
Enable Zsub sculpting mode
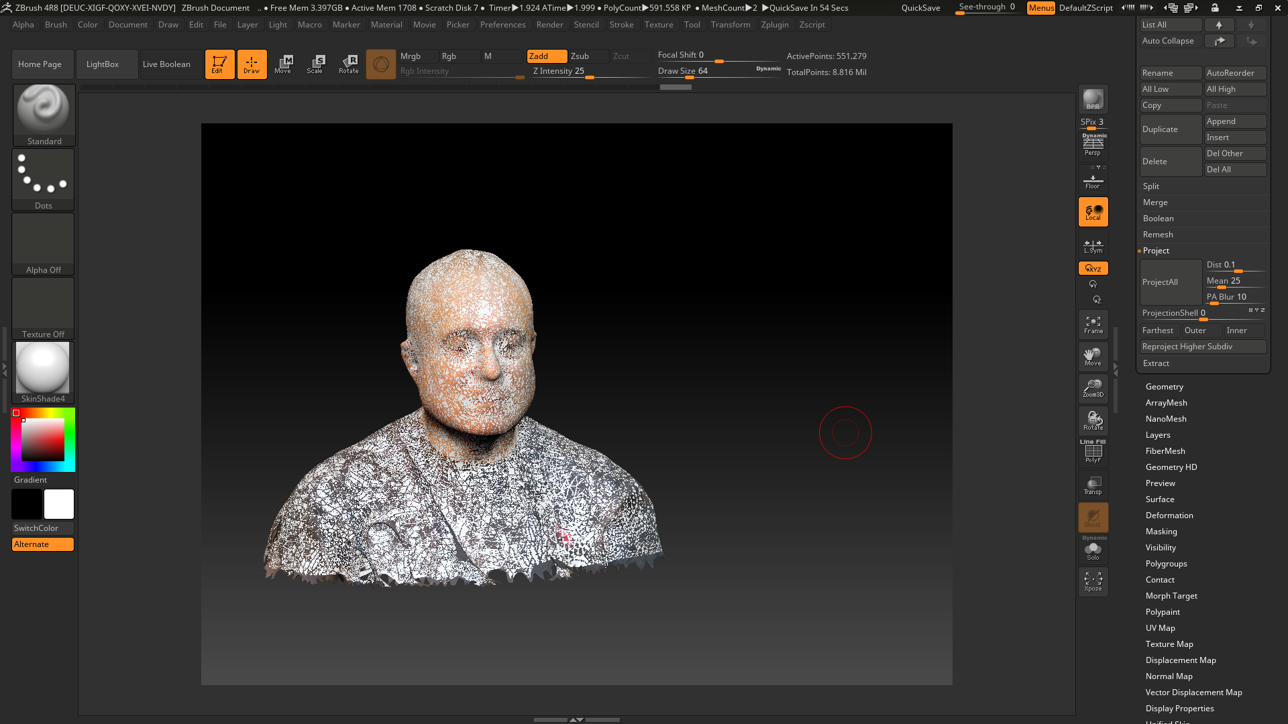(588, 56)
